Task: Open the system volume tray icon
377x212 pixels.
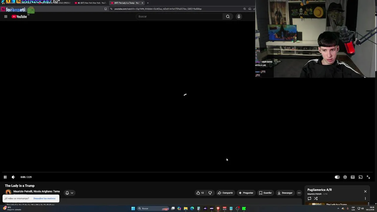Action: click(x=363, y=208)
